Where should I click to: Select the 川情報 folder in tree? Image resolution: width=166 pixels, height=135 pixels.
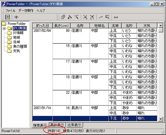tap(18, 33)
